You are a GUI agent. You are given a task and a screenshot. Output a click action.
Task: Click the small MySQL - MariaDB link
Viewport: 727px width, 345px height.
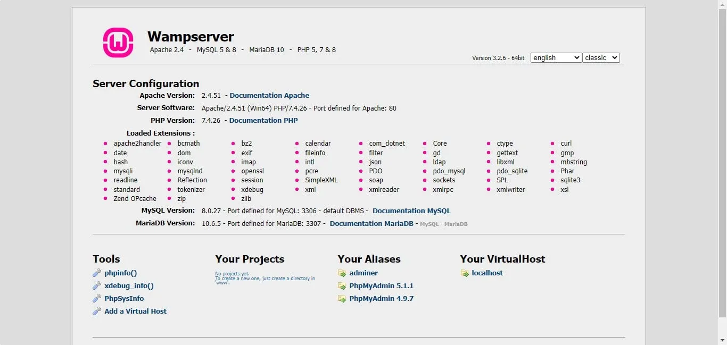443,224
